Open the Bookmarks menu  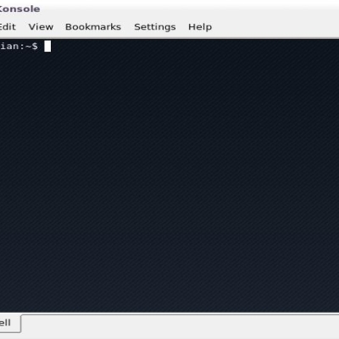93,27
